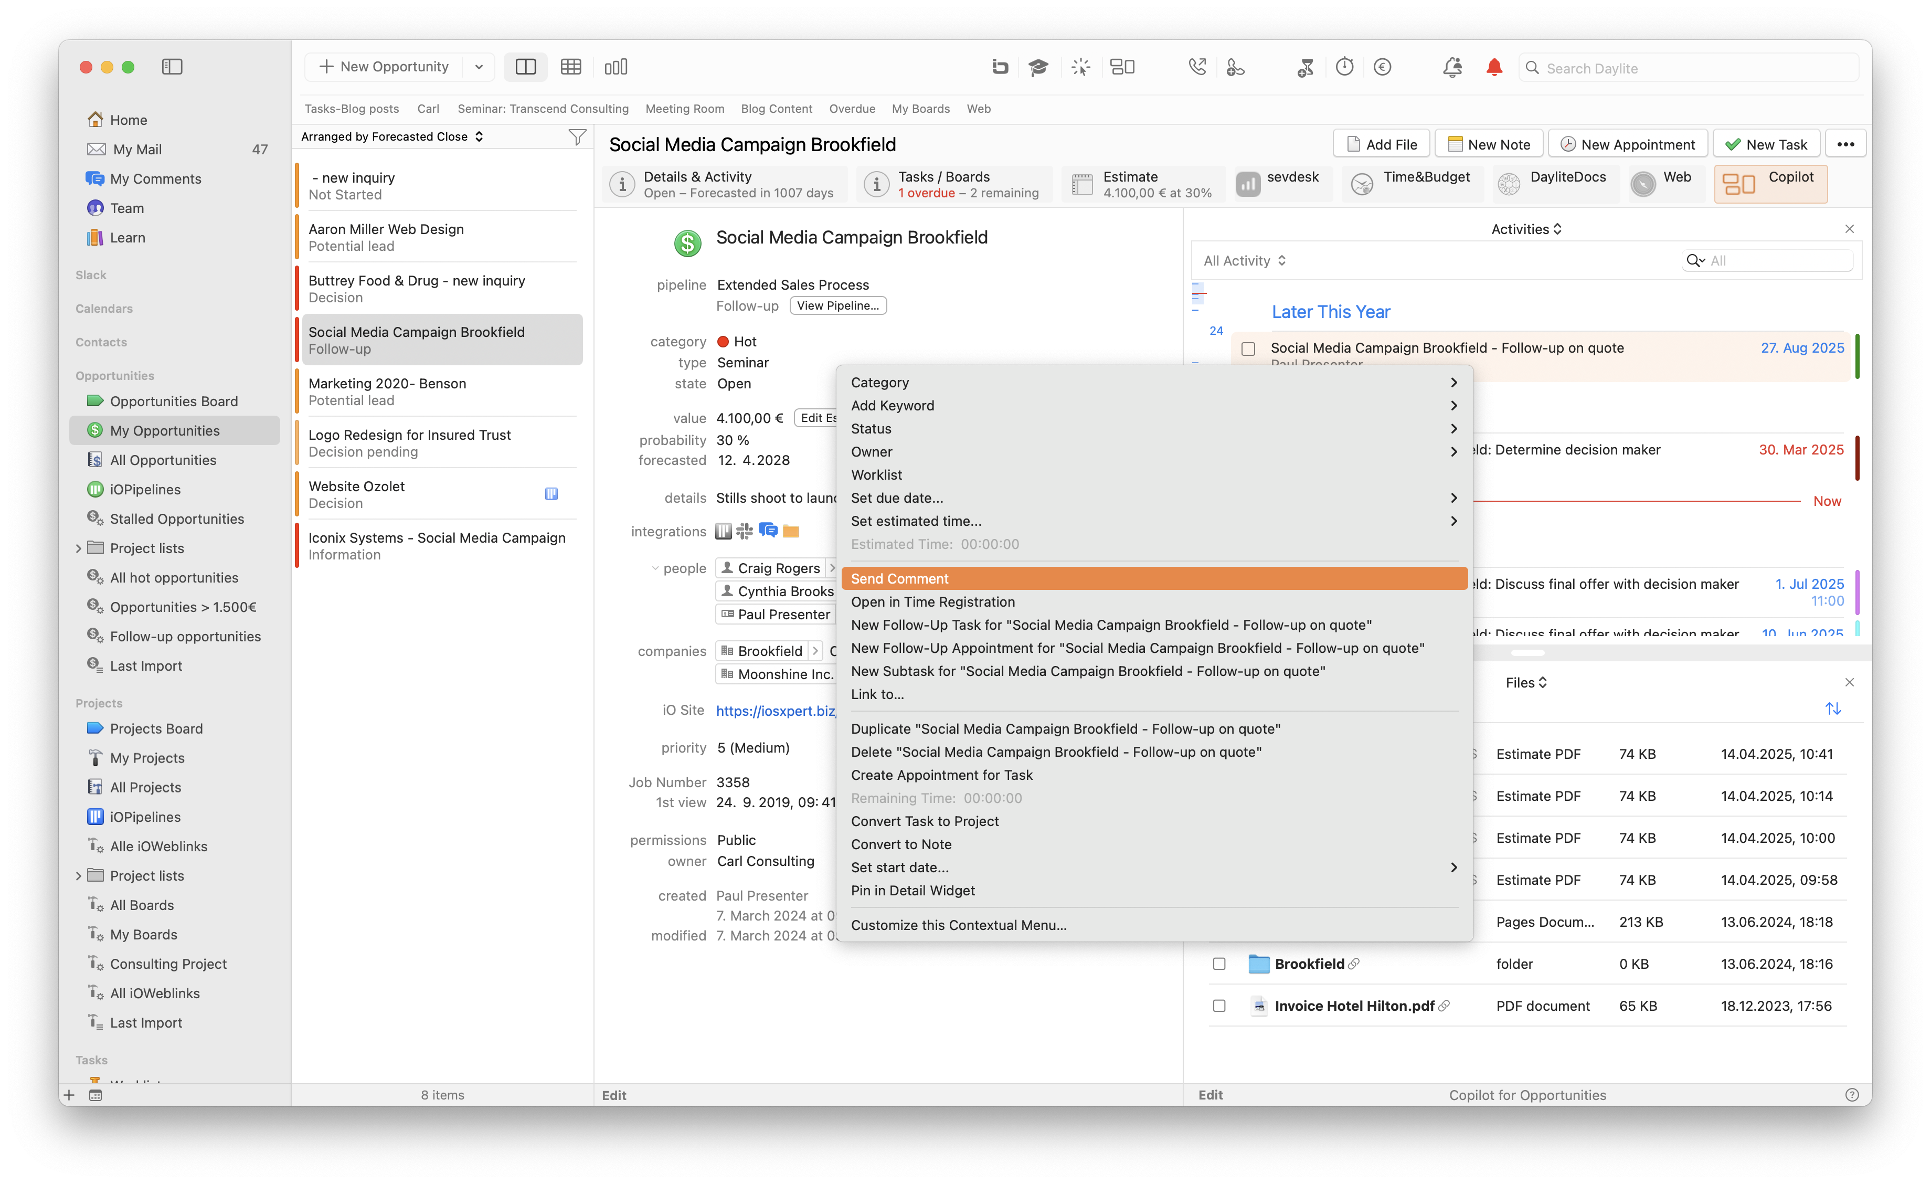
Task: Open the more options ellipsis button
Action: (1845, 144)
